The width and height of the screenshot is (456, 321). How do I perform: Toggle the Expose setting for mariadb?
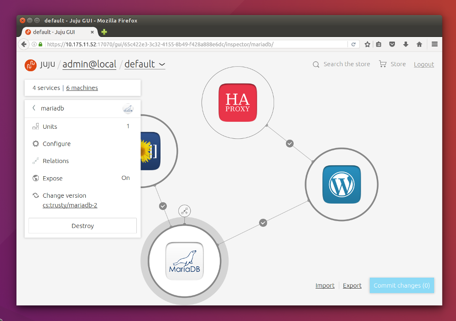[125, 178]
